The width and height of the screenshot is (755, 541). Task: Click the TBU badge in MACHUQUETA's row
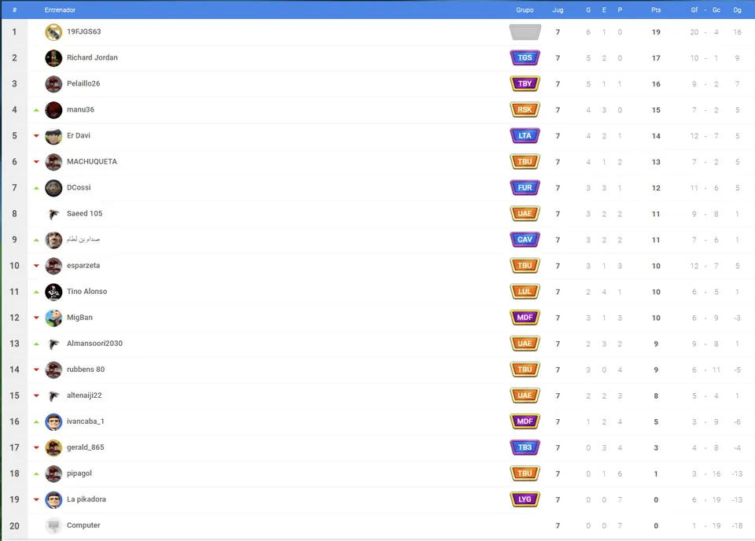525,162
